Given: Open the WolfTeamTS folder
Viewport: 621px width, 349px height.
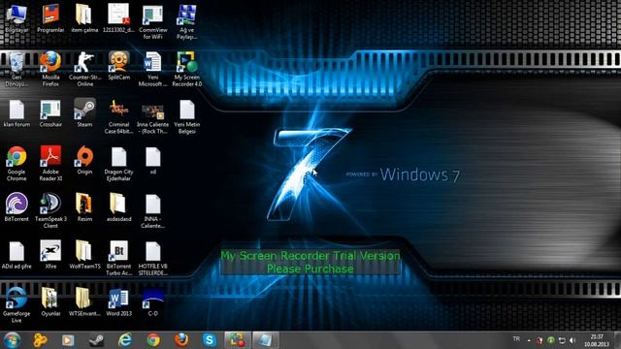Looking at the screenshot, I should 84,255.
